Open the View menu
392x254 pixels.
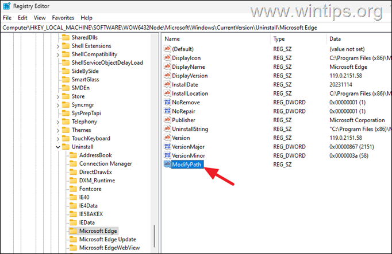pyautogui.click(x=40, y=18)
